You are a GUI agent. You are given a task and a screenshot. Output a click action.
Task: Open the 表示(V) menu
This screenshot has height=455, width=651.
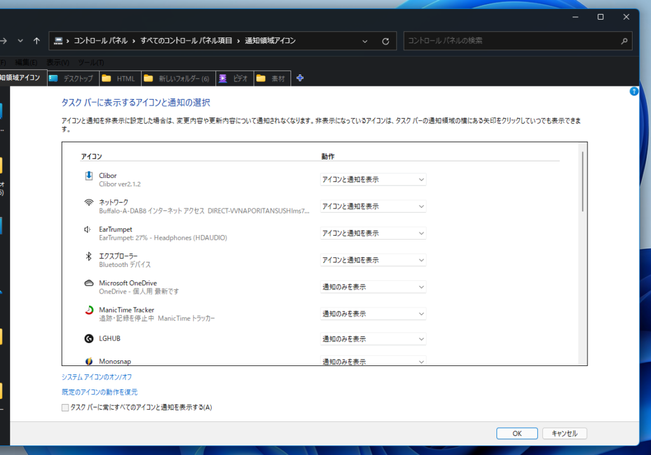click(x=58, y=63)
